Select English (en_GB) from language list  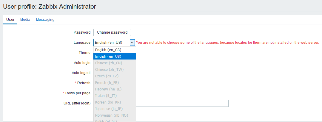tap(115, 50)
